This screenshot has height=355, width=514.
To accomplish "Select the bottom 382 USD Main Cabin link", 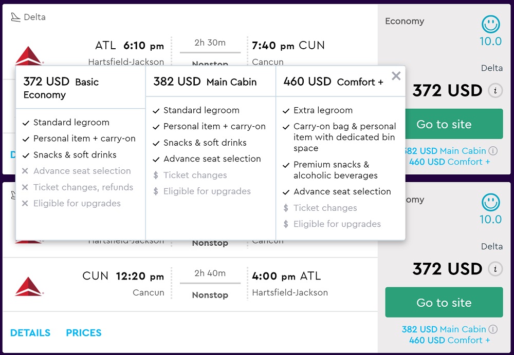I will [444, 329].
